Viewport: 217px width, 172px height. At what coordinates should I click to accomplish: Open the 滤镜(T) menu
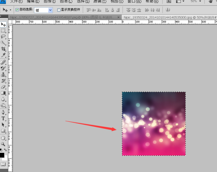[100, 1]
